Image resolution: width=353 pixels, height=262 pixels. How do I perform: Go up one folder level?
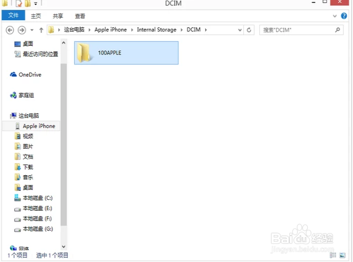click(41, 30)
